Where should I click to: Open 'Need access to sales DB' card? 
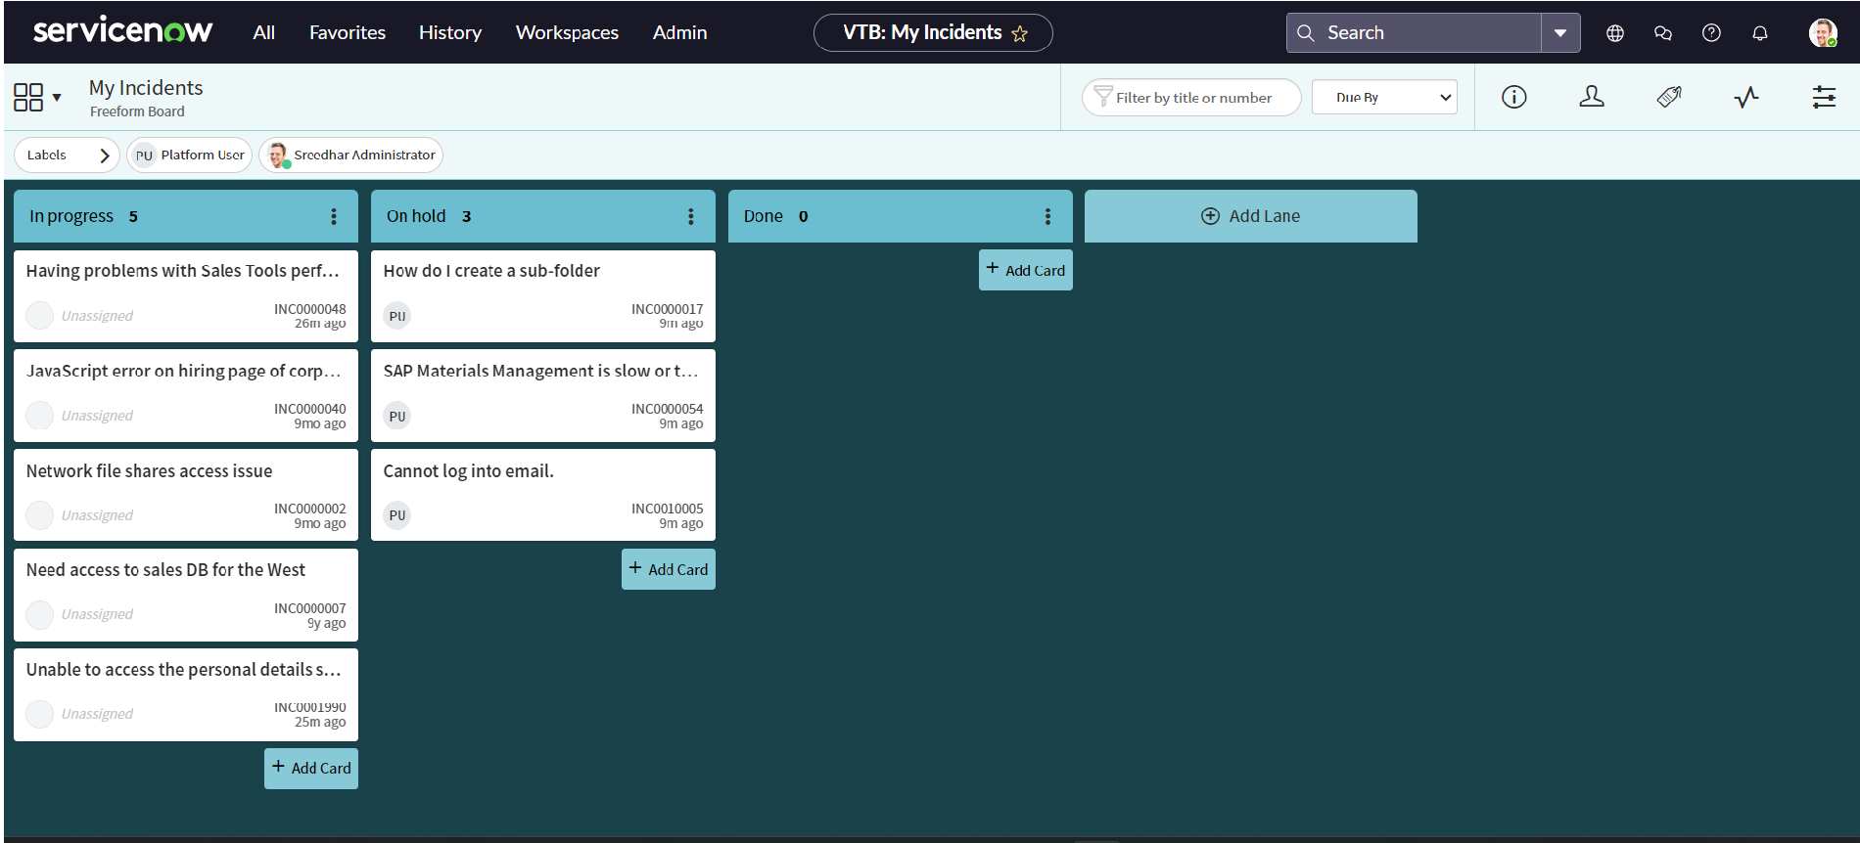click(186, 595)
